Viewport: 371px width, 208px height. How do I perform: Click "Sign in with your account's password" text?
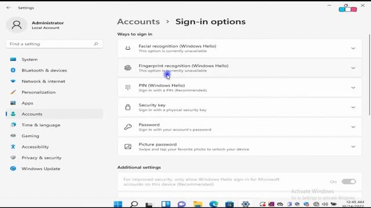coord(175,129)
